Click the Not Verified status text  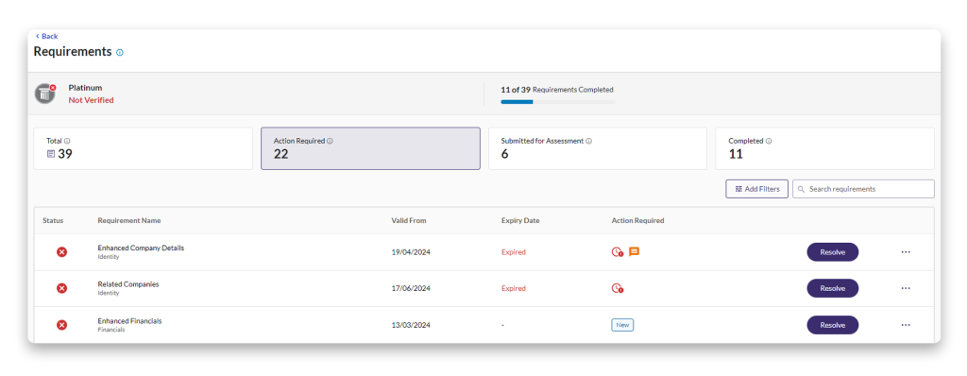pos(92,100)
